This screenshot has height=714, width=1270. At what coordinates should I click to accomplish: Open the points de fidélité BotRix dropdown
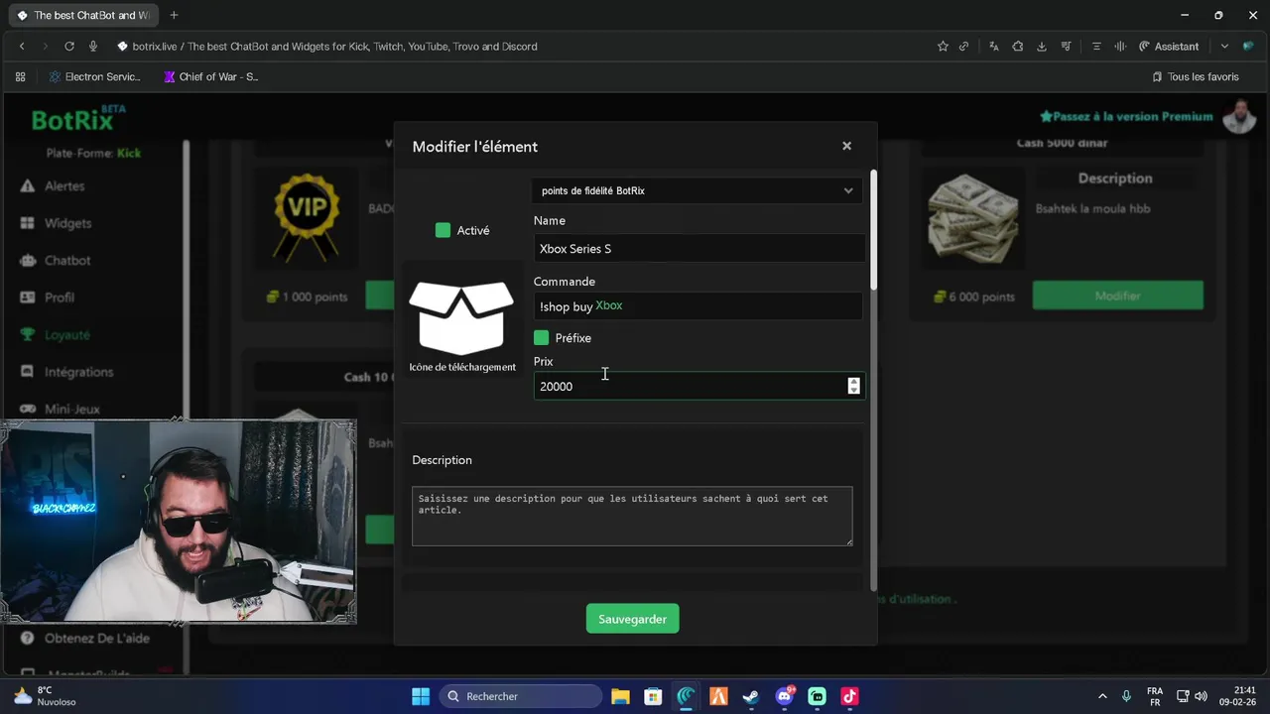click(x=698, y=190)
